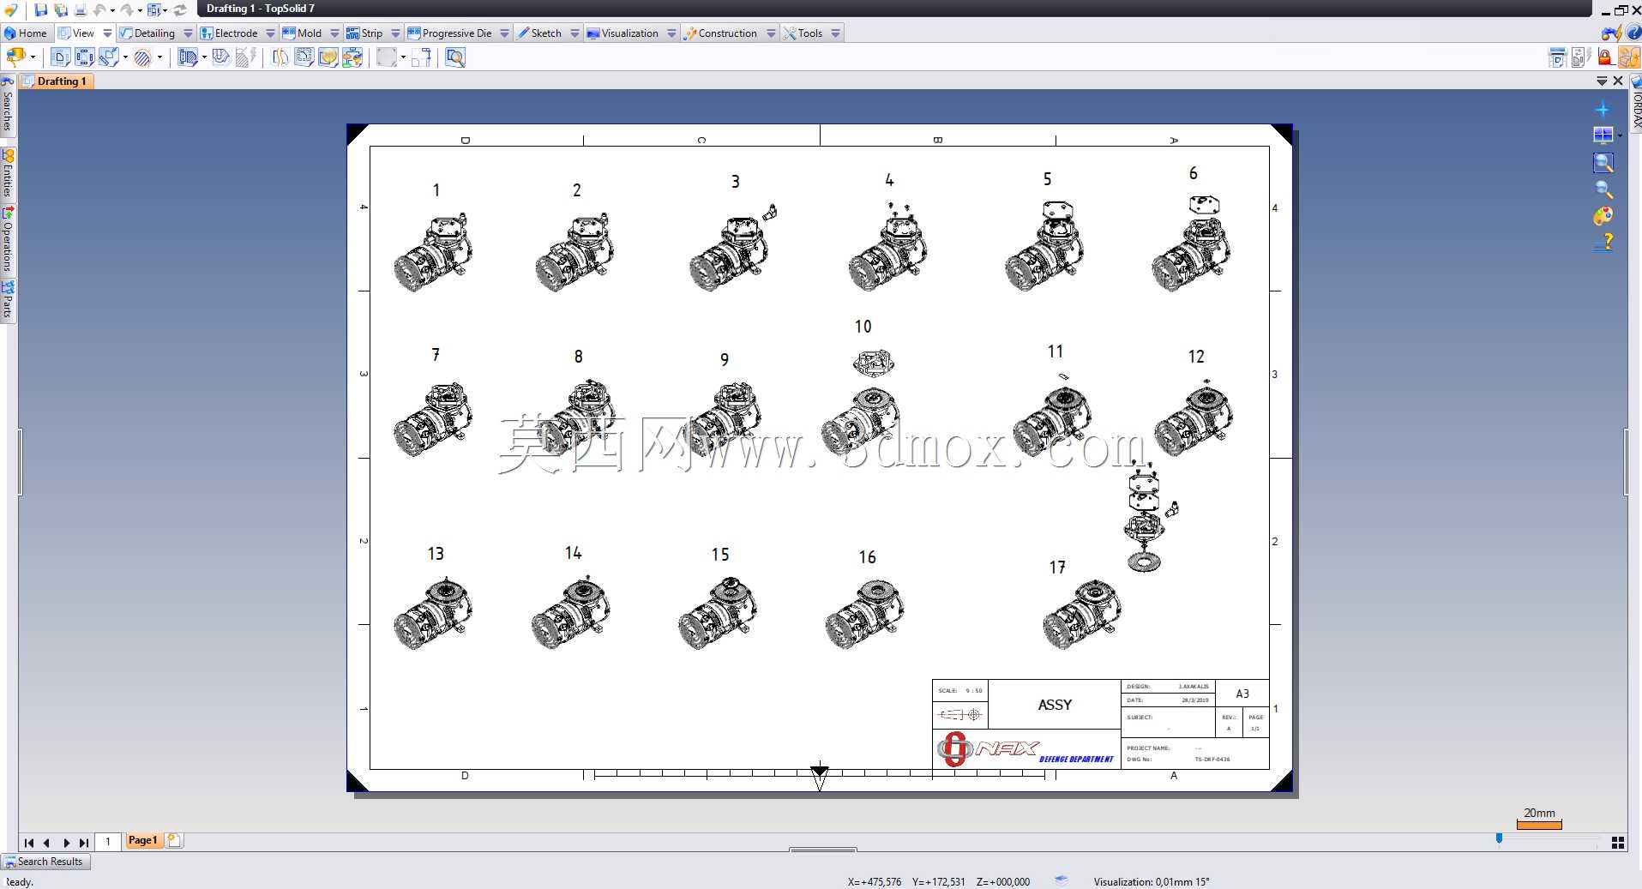Image resolution: width=1642 pixels, height=889 pixels.
Task: Expand the Detailing tab dropdown arrow
Action: [188, 33]
